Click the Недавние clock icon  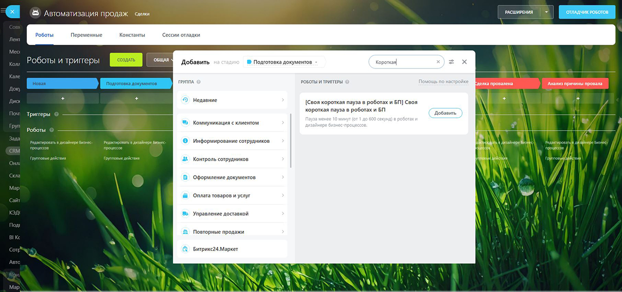(x=185, y=100)
